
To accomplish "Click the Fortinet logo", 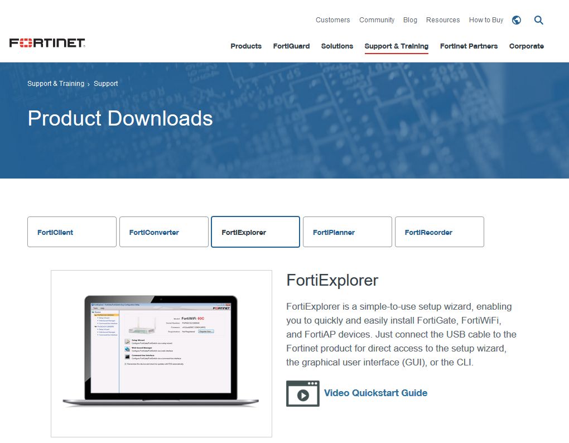I will (x=47, y=43).
